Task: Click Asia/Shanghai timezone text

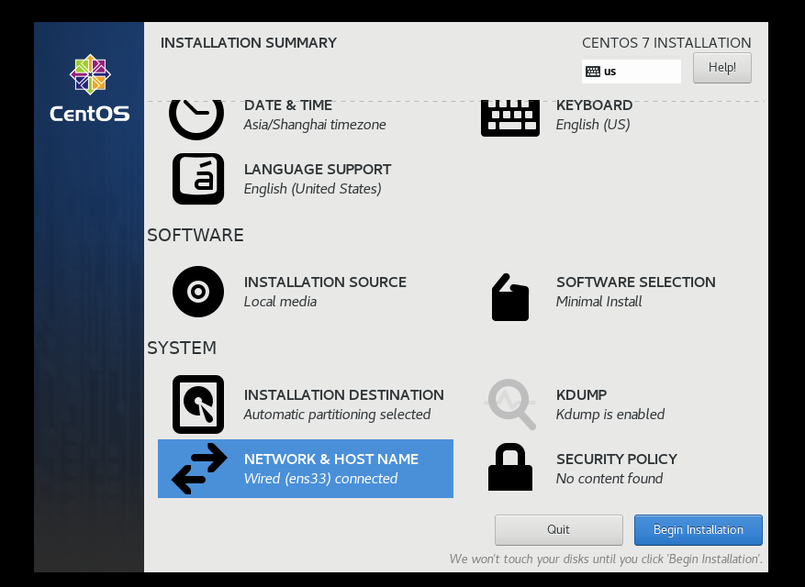Action: coord(315,125)
